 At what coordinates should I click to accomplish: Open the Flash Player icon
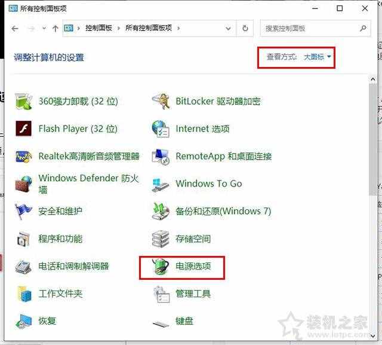[x=24, y=129]
